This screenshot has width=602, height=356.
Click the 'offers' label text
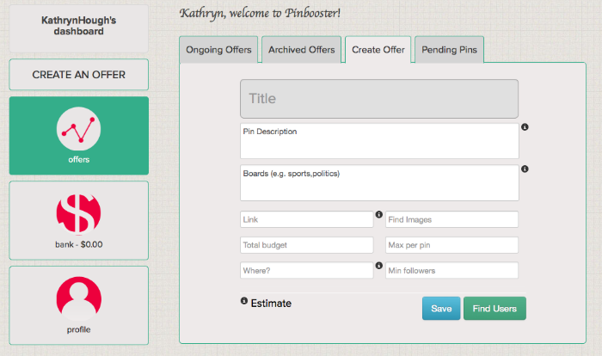click(79, 159)
